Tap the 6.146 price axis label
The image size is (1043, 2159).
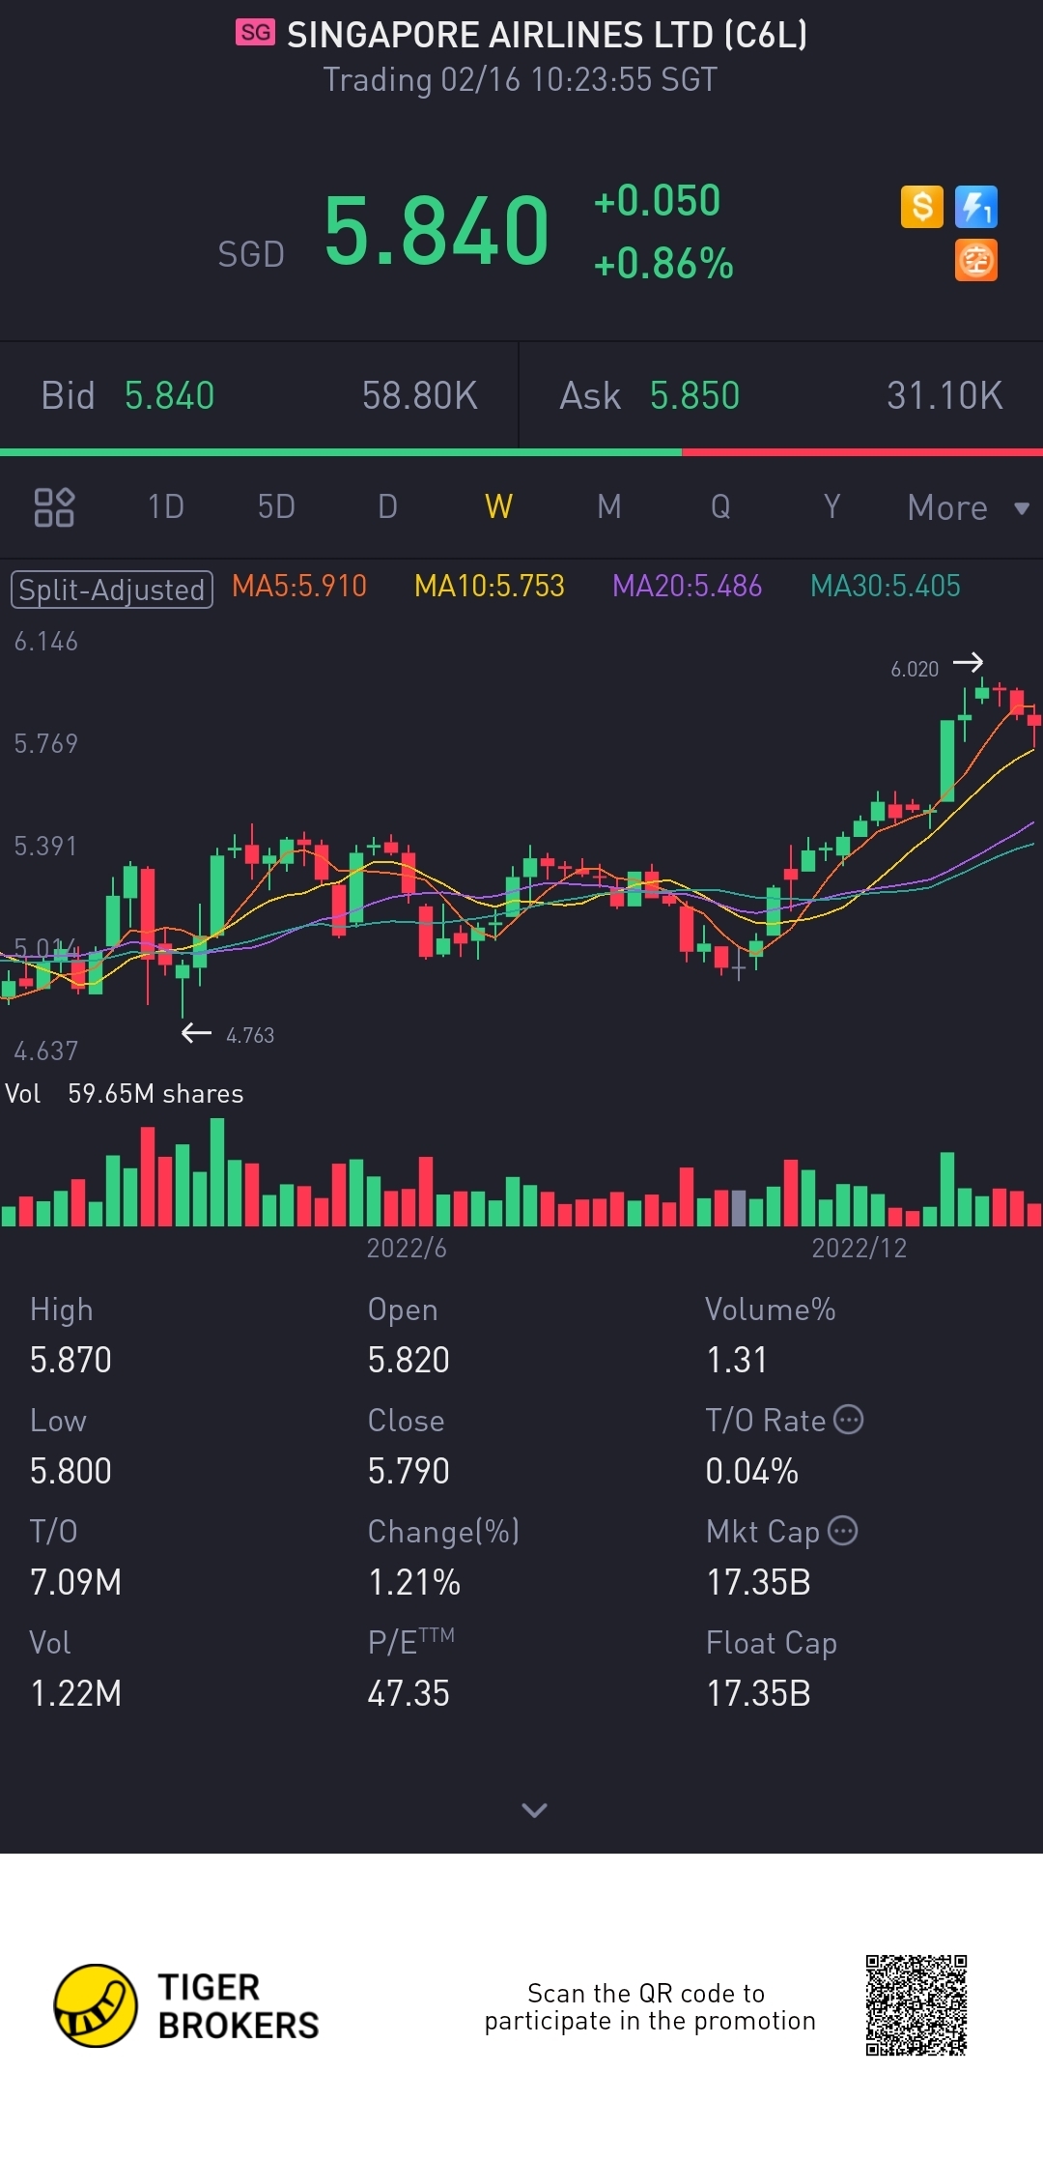coord(45,641)
